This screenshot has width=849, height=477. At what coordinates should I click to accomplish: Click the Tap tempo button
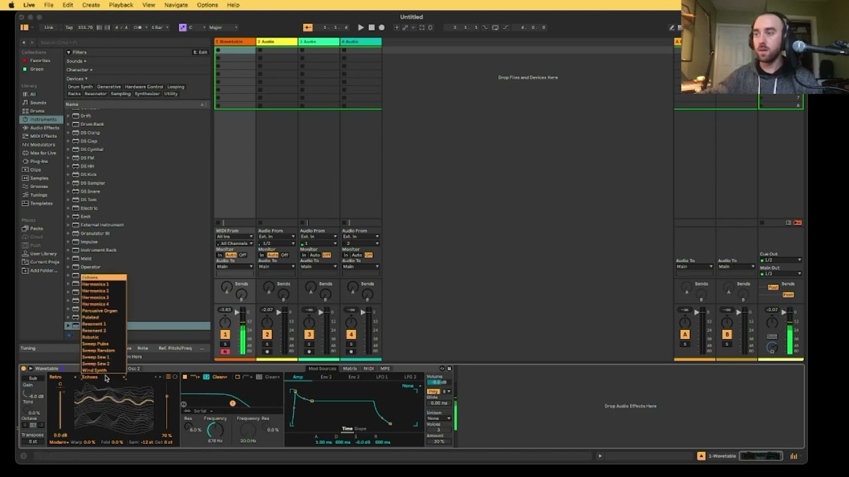pos(69,27)
